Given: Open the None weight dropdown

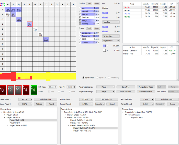Looking at the screenshot, I should [111, 36].
